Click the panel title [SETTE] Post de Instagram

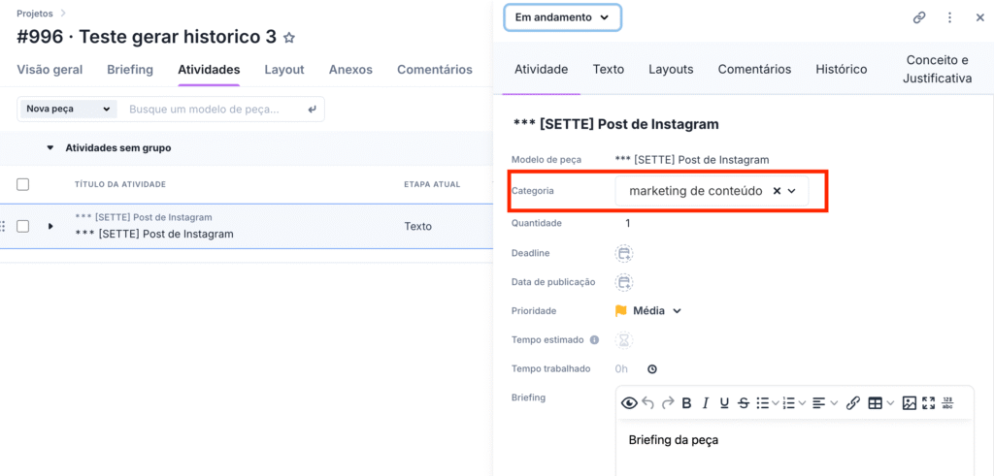click(615, 124)
